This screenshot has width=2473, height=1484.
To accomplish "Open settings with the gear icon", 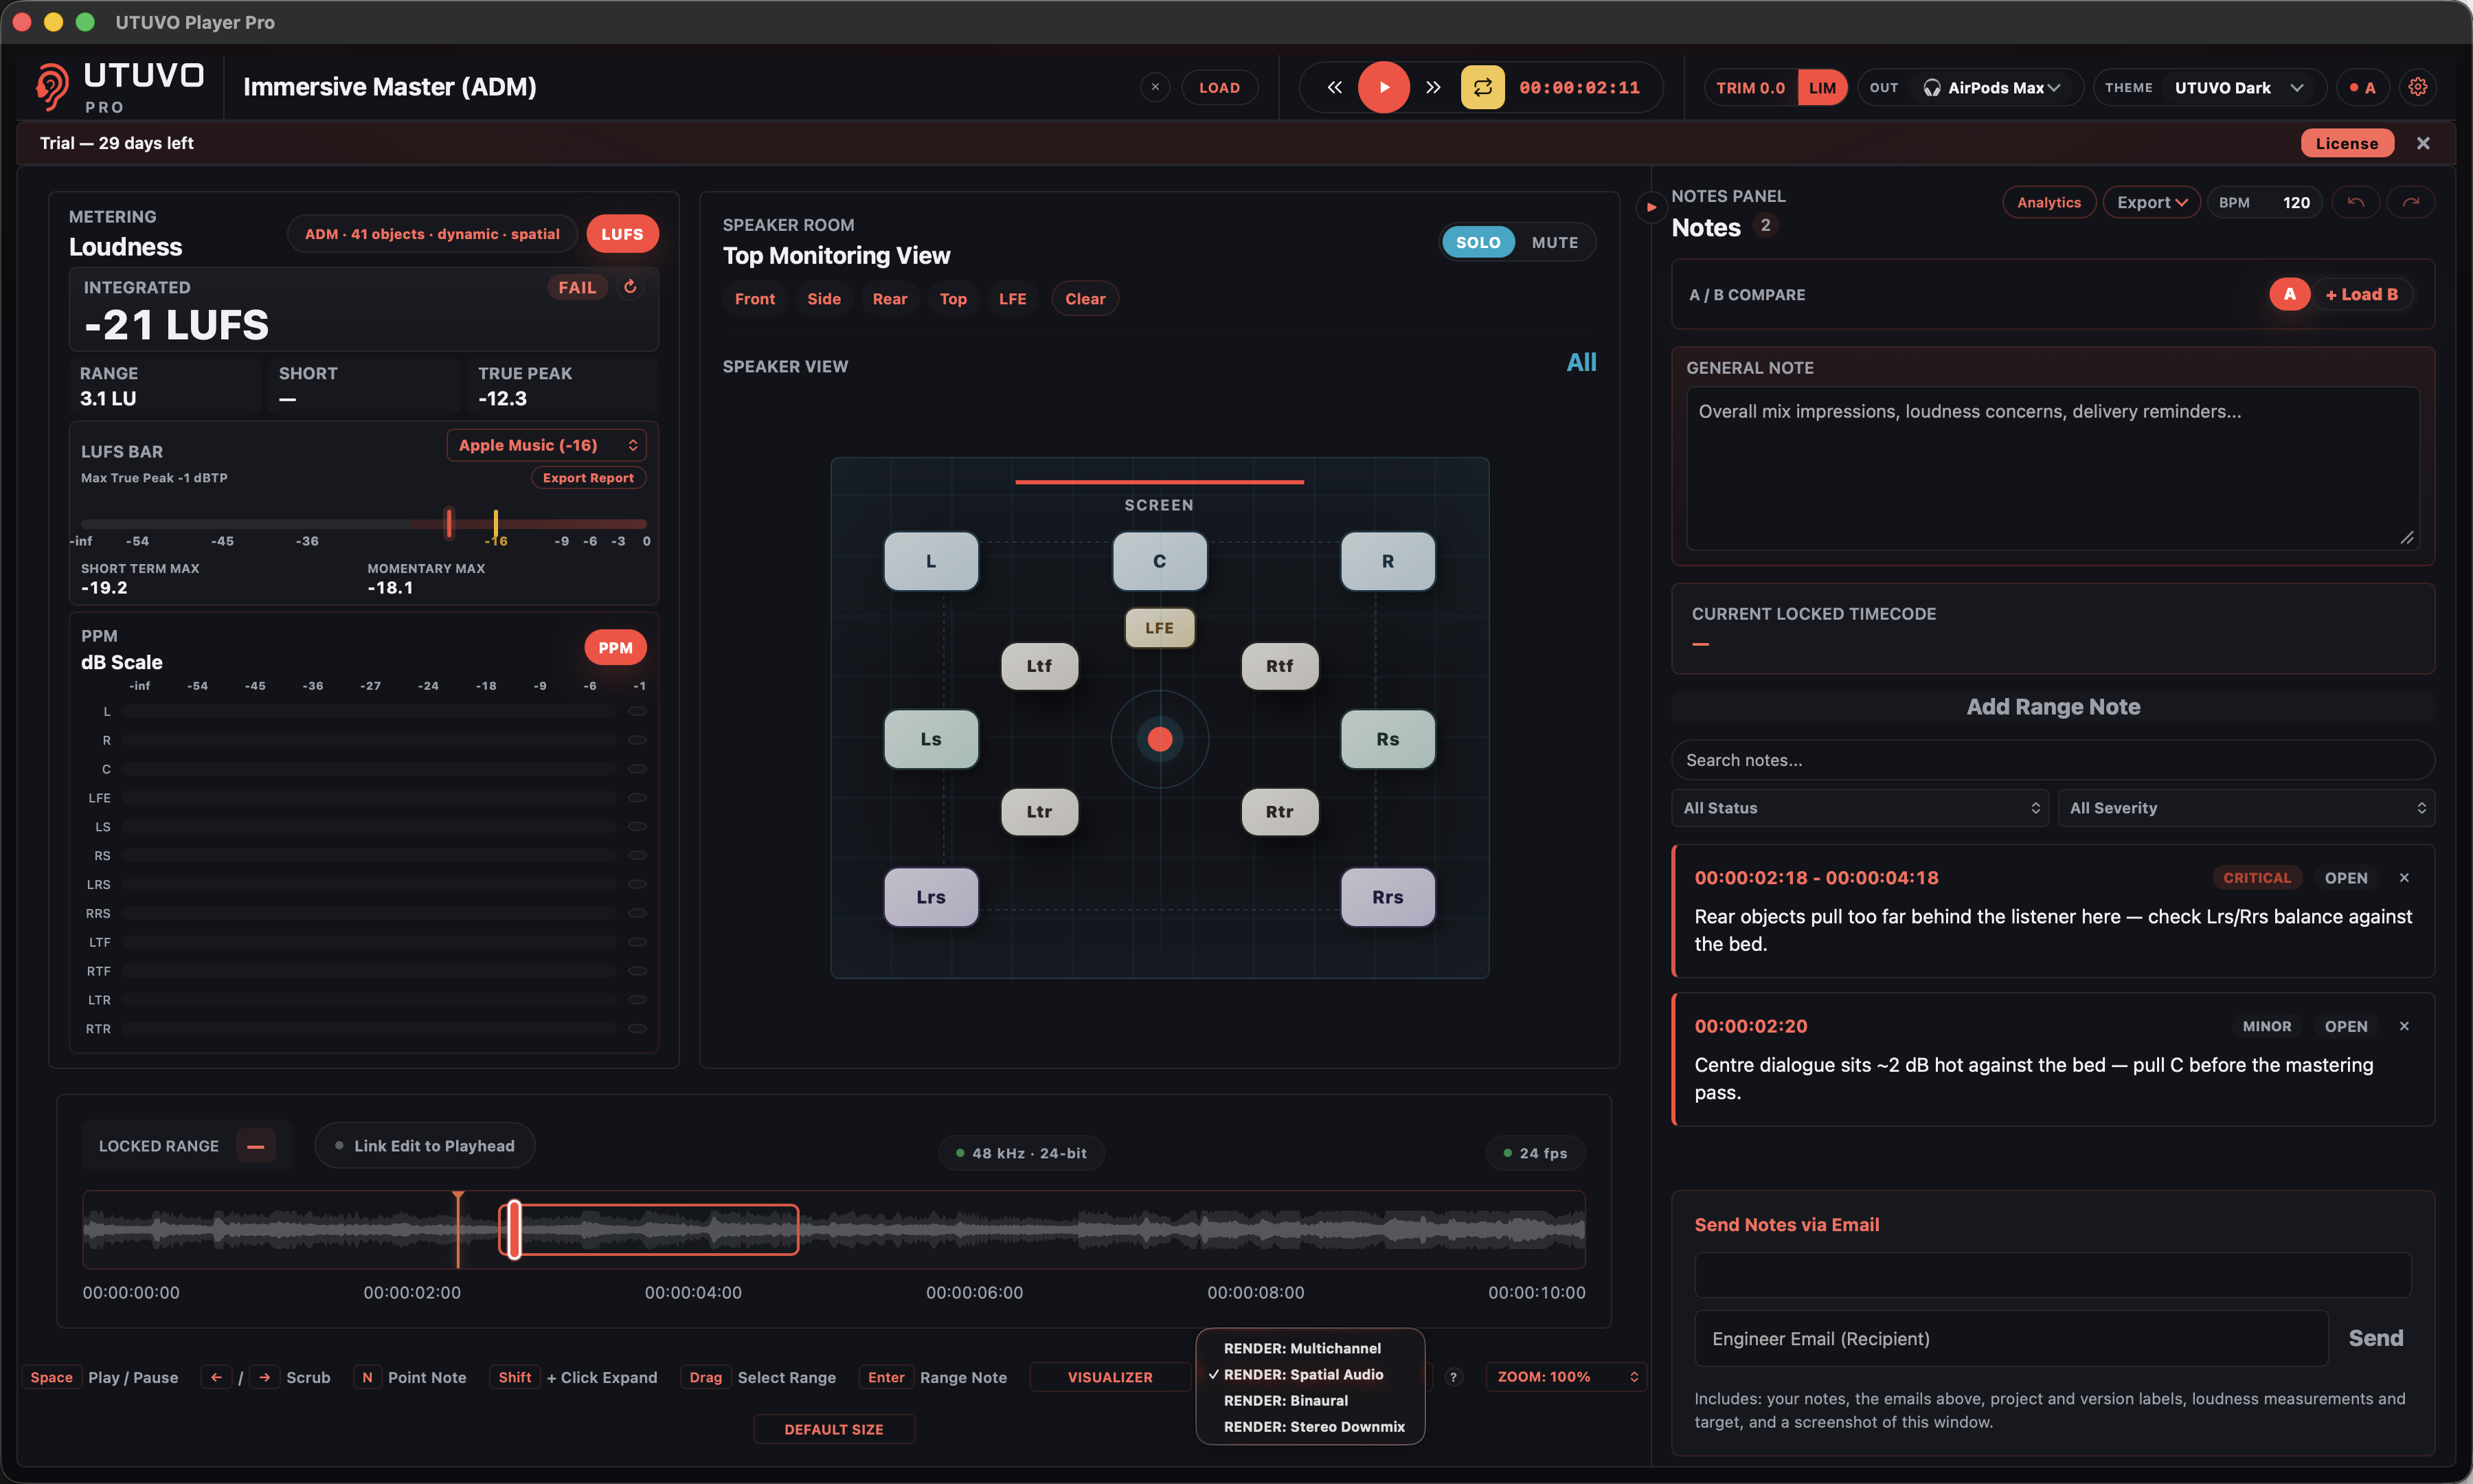I will click(2417, 87).
